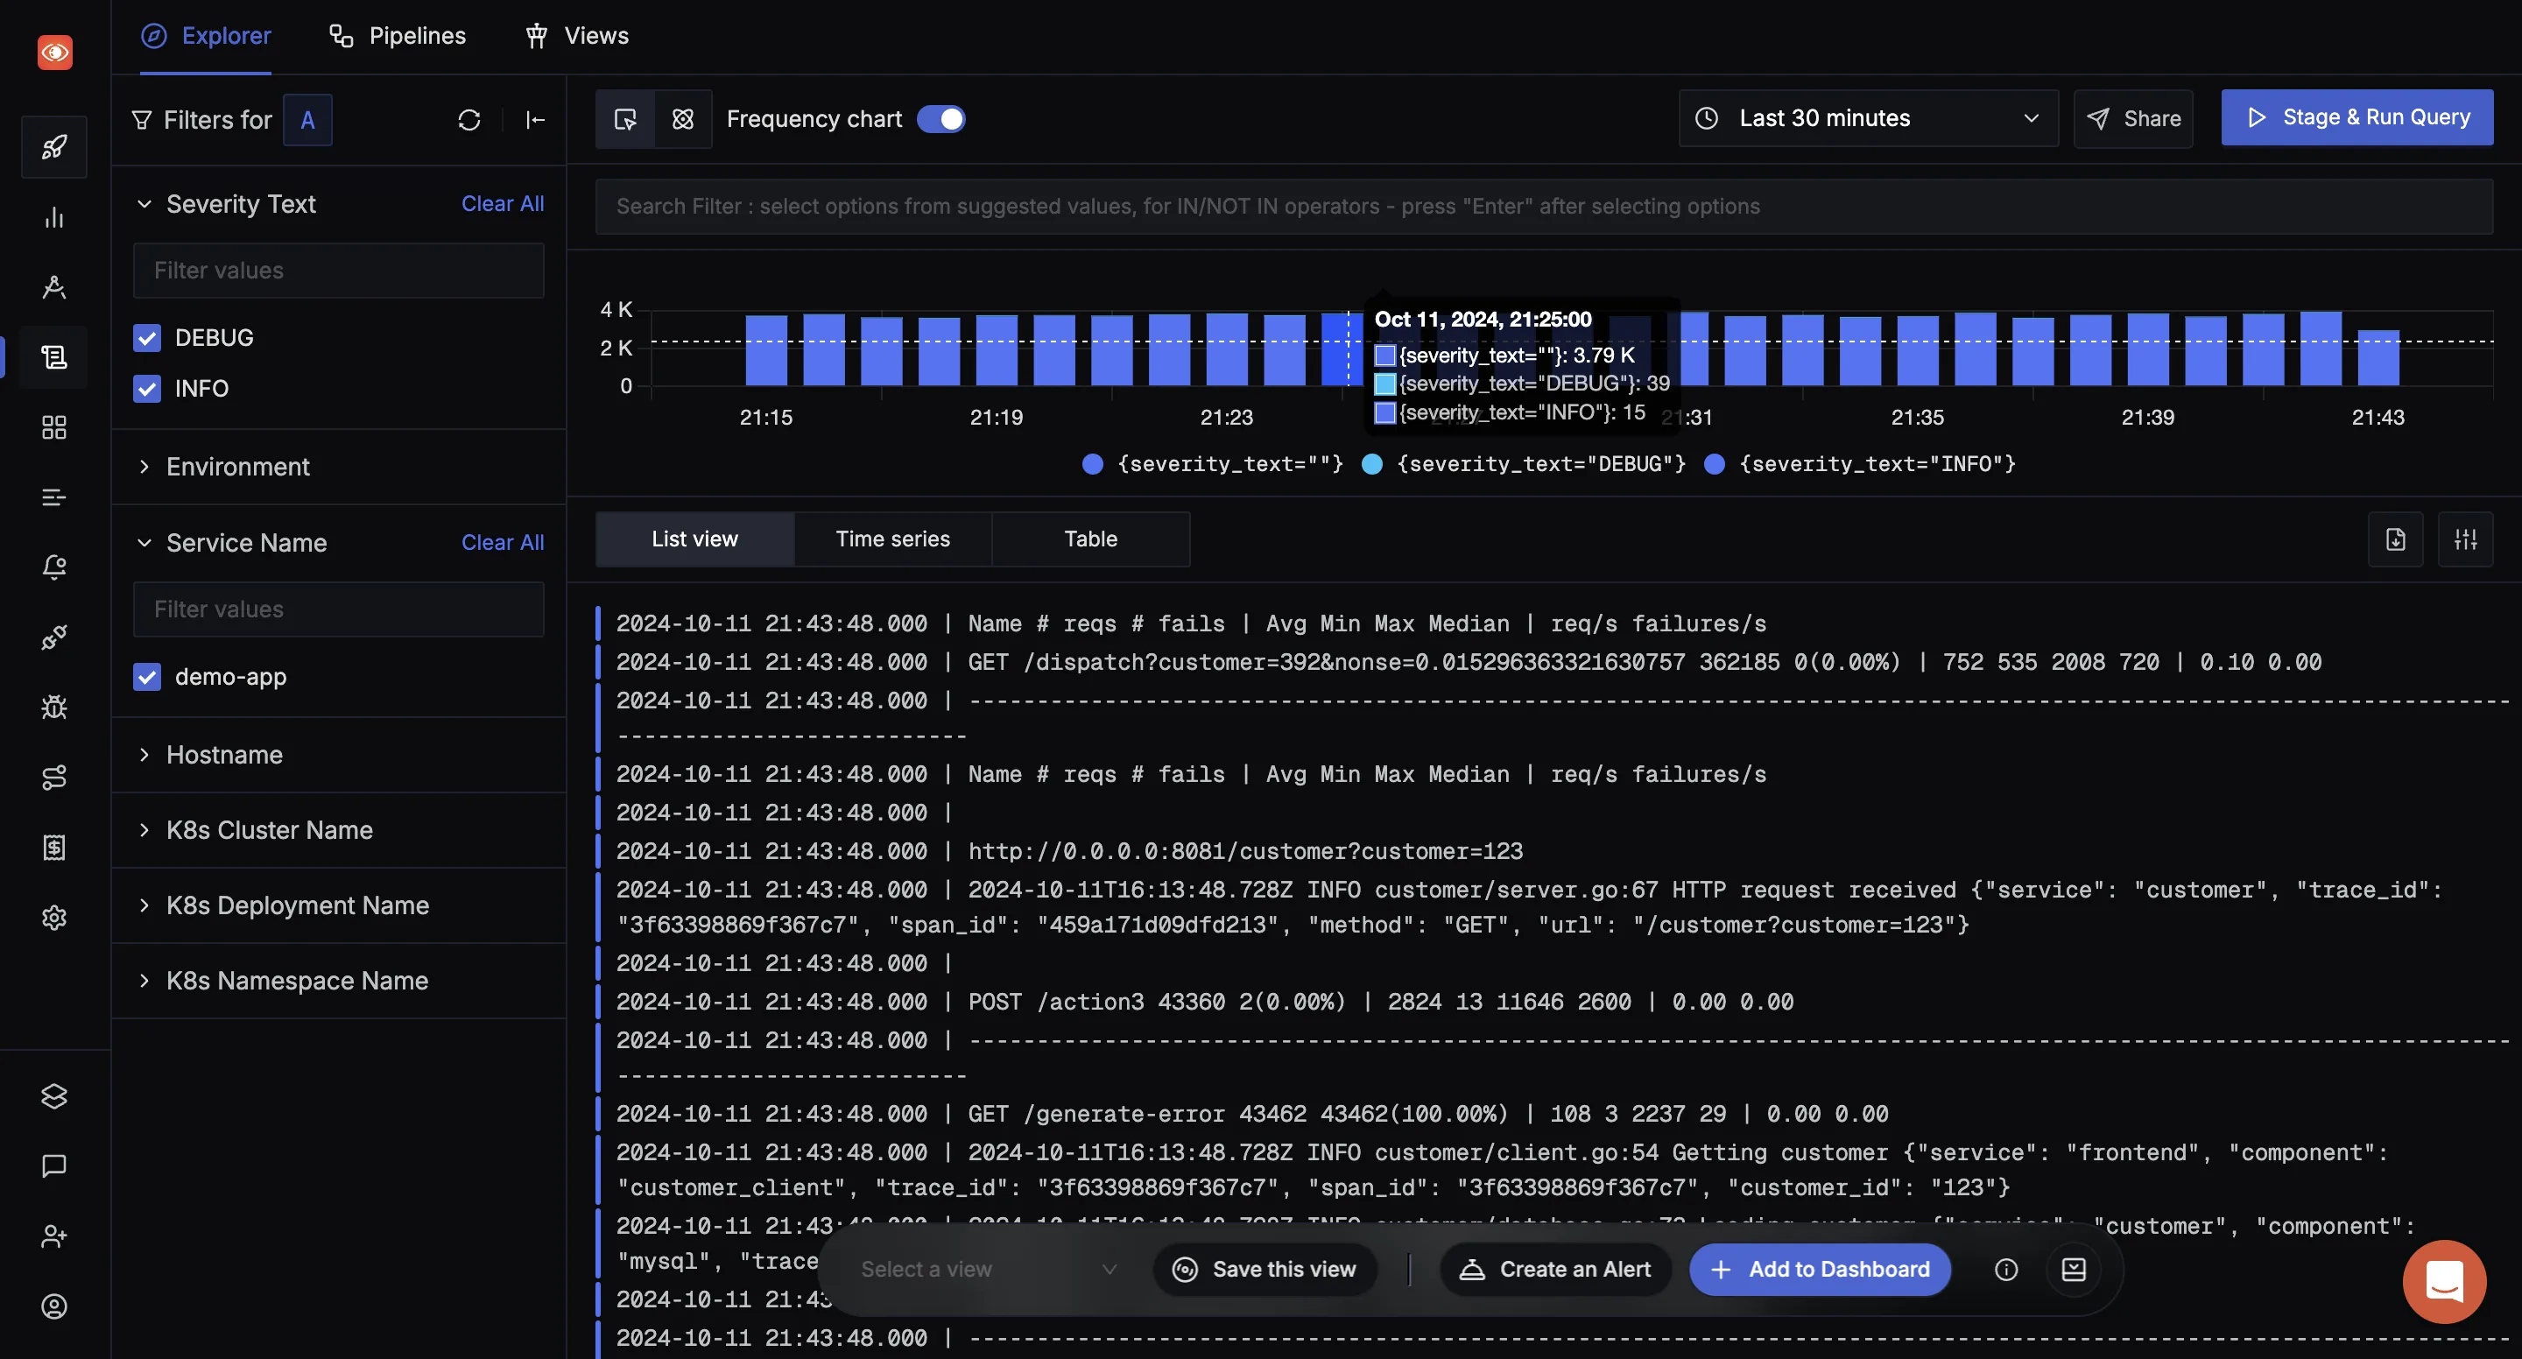This screenshot has height=1359, width=2522.
Task: Focus the Search Filter query input
Action: (1544, 207)
